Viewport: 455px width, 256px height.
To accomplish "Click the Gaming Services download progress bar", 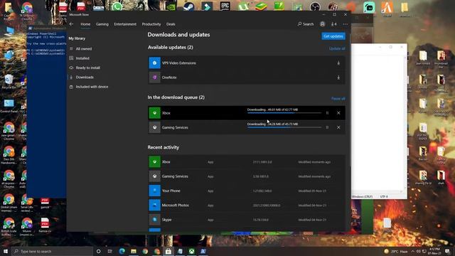I will coord(284,127).
